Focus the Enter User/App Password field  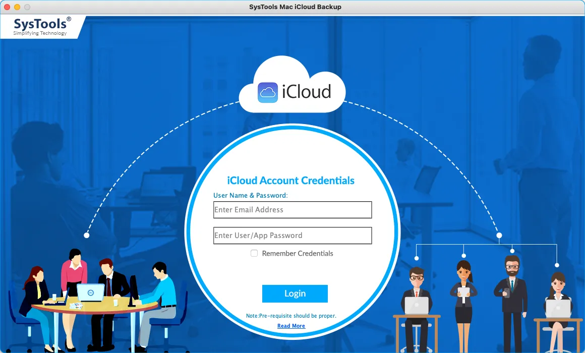292,236
